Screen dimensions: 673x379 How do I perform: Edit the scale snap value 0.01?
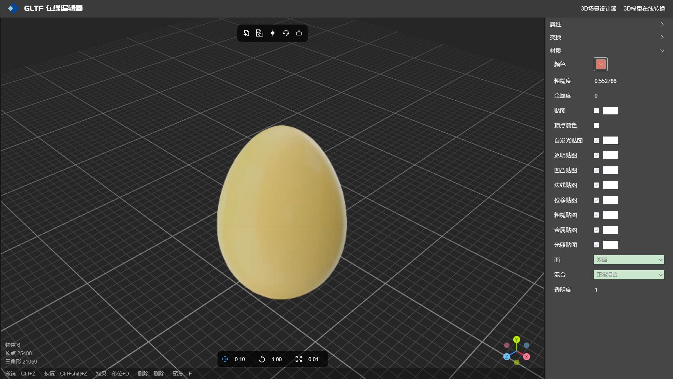(x=313, y=359)
